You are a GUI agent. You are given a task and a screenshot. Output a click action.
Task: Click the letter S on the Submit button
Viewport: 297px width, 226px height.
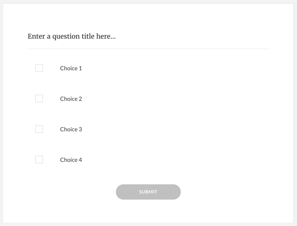[x=140, y=192]
